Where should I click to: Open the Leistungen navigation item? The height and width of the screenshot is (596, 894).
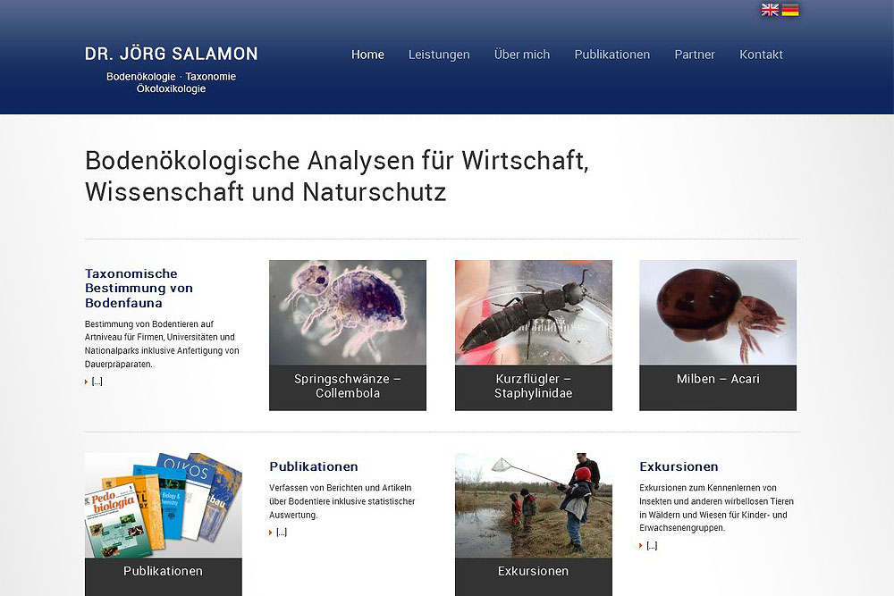(439, 55)
